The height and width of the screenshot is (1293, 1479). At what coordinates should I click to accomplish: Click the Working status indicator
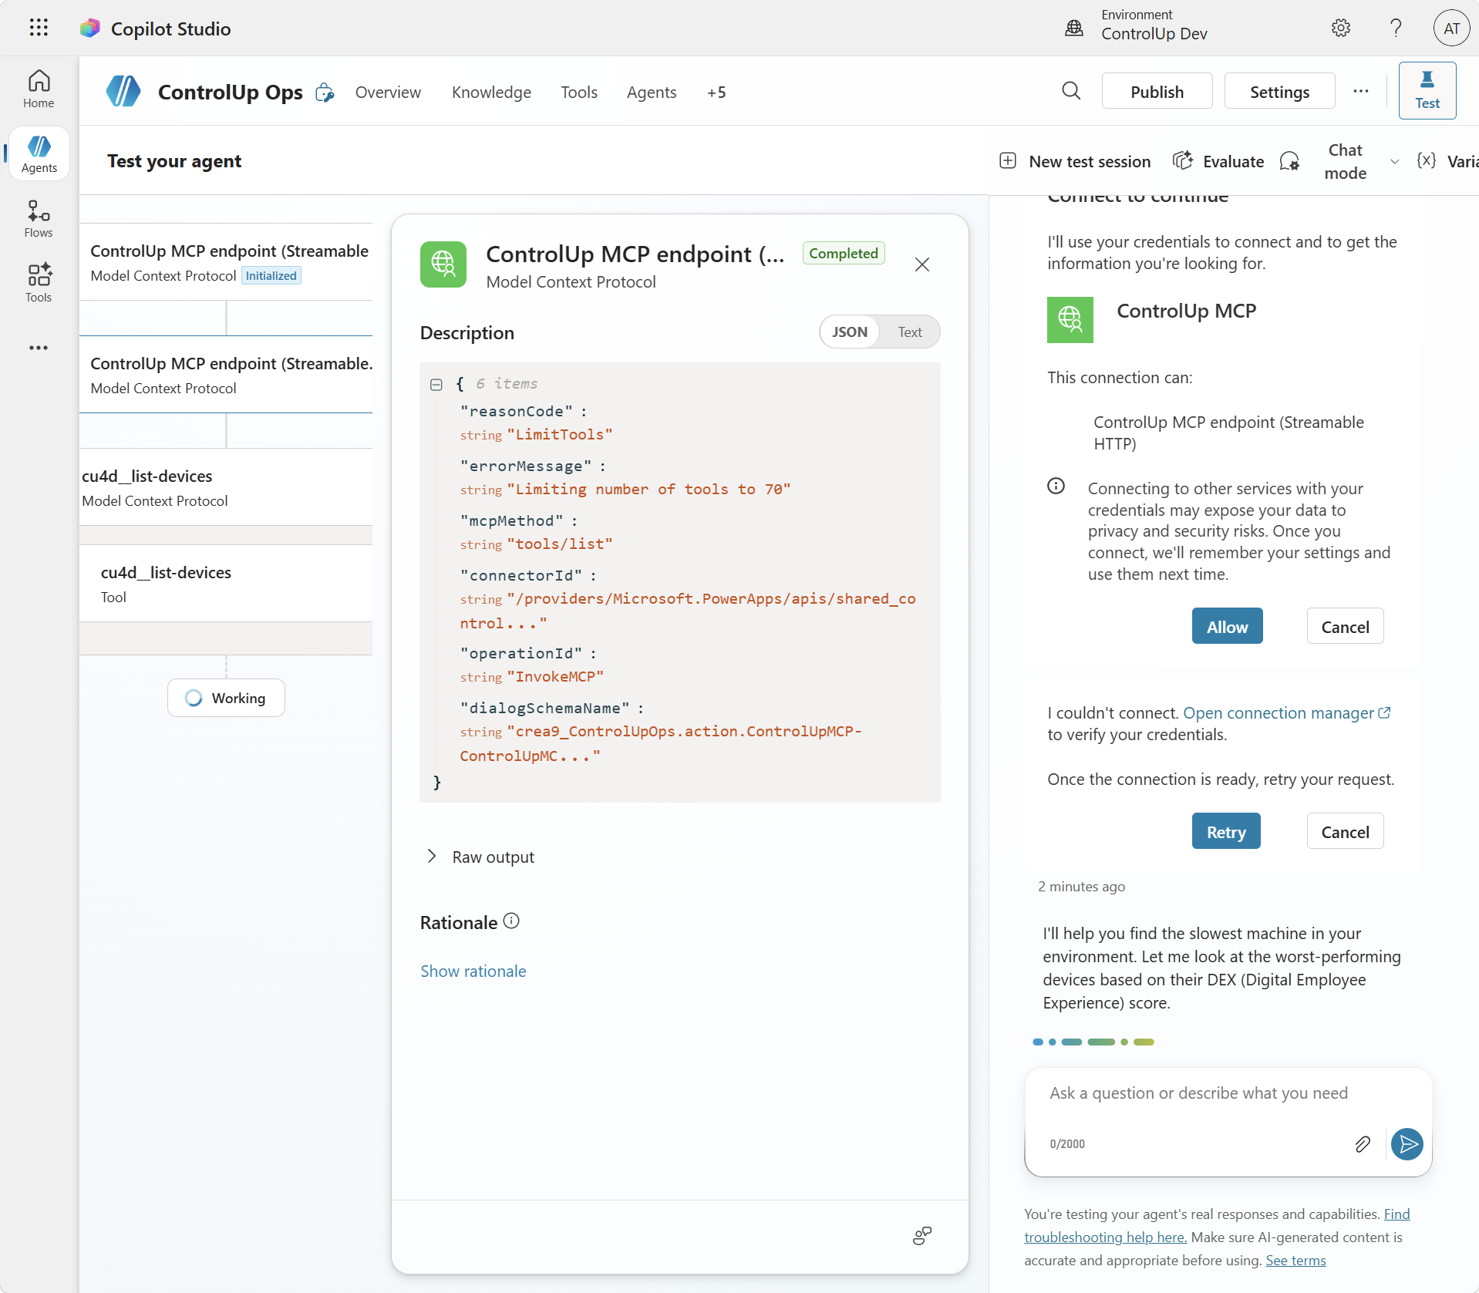(x=226, y=698)
